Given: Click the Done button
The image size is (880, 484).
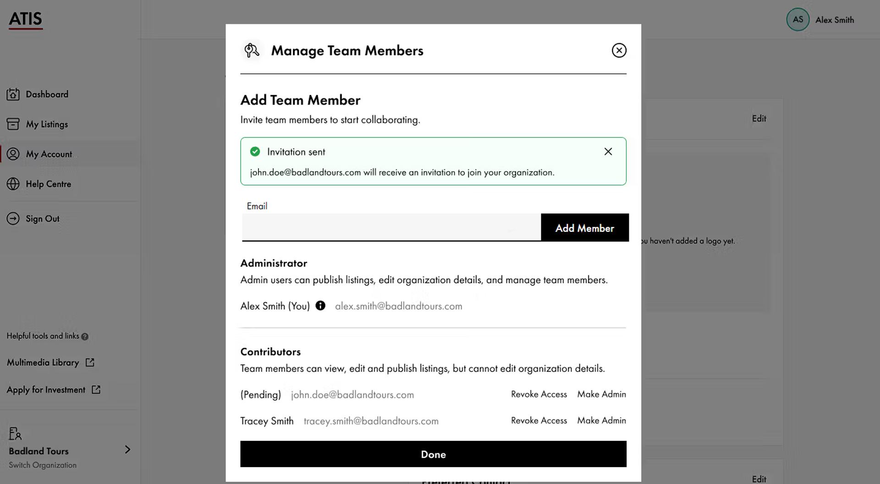Looking at the screenshot, I should 433,454.
